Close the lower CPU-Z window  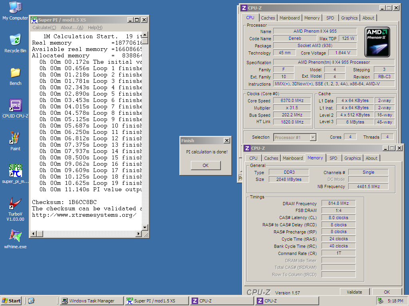tap(399, 148)
